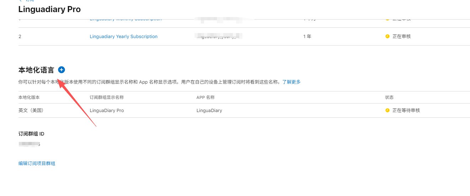Viewport: 470px width, 196px height.
Task: Click the yellow status icon in Yearly Subscription row
Action: (x=388, y=36)
